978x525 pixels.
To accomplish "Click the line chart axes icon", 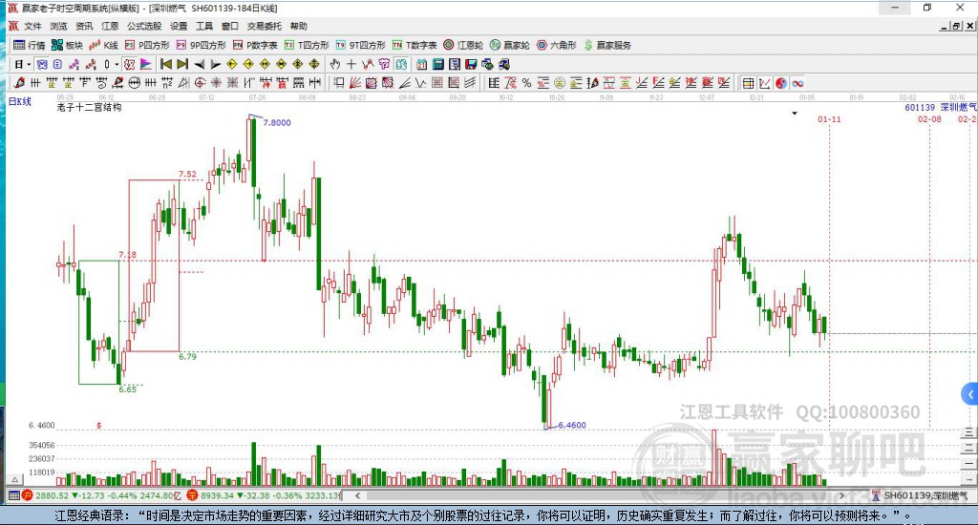I will pyautogui.click(x=765, y=83).
